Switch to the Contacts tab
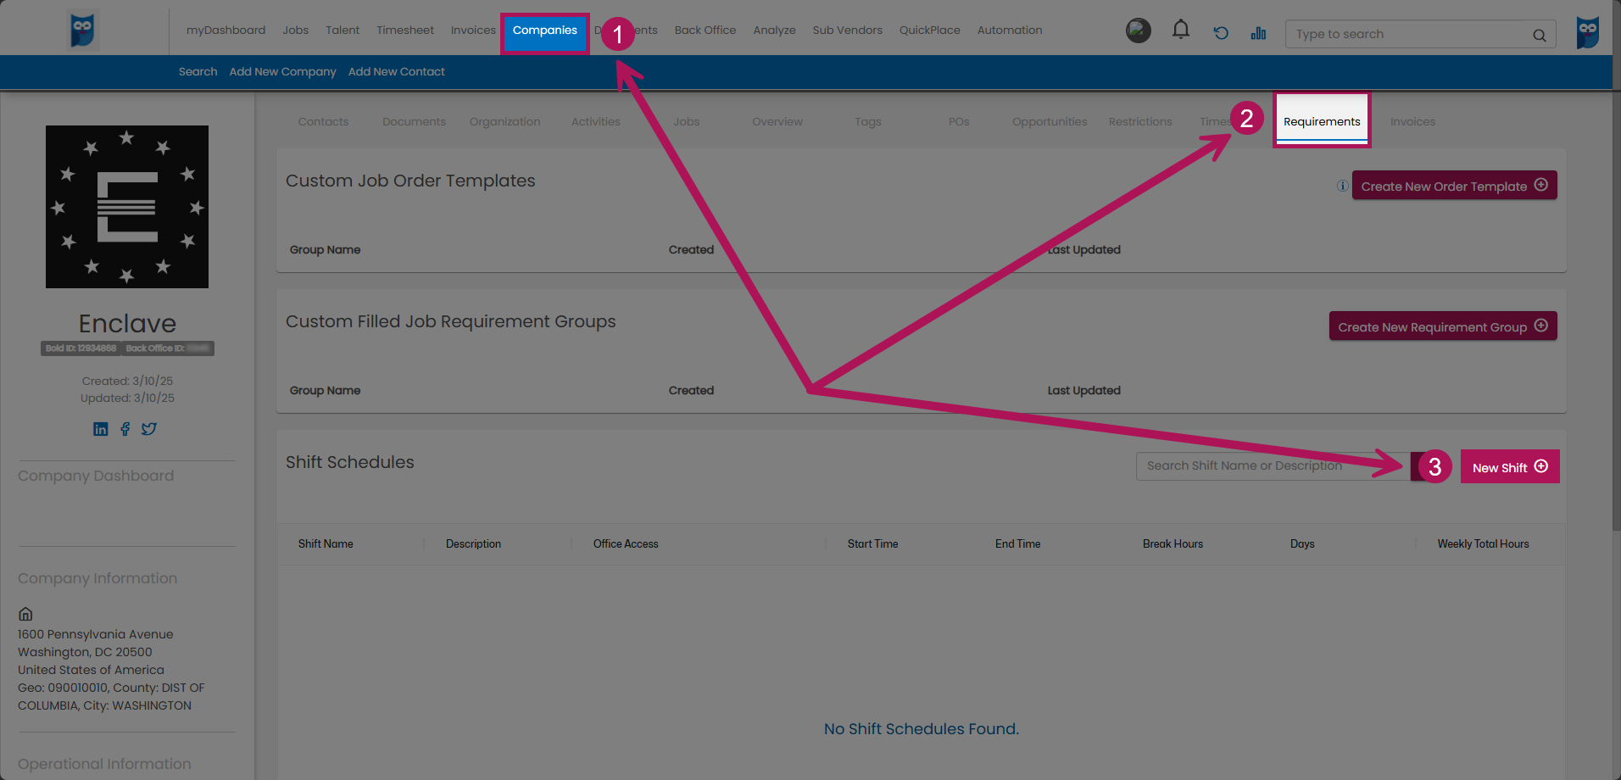1621x780 pixels. click(x=323, y=121)
